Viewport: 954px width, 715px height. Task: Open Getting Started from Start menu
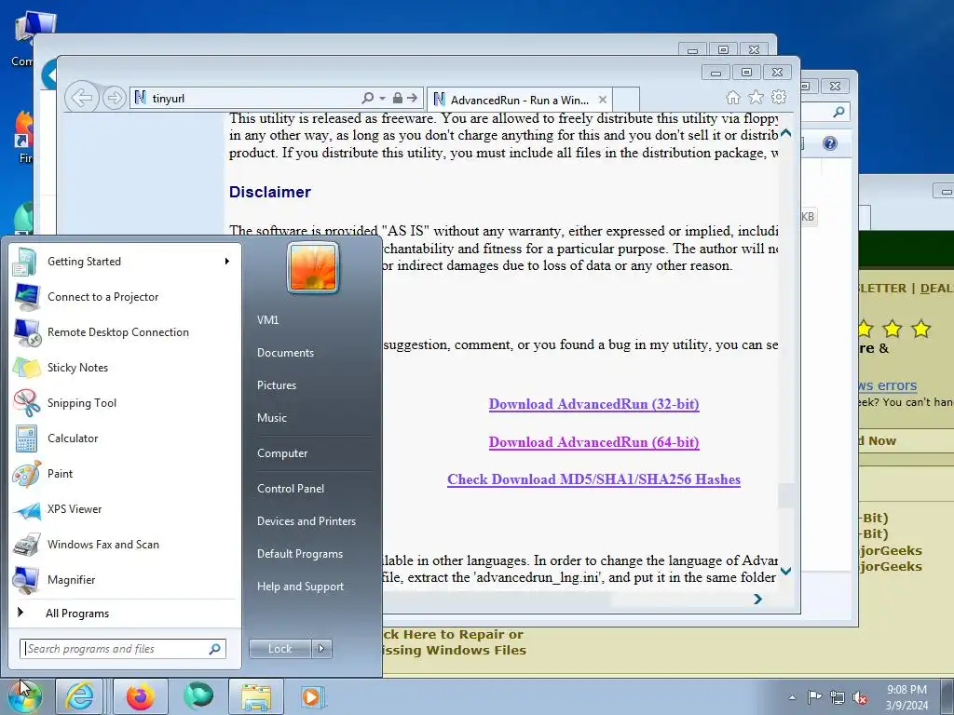coord(124,262)
